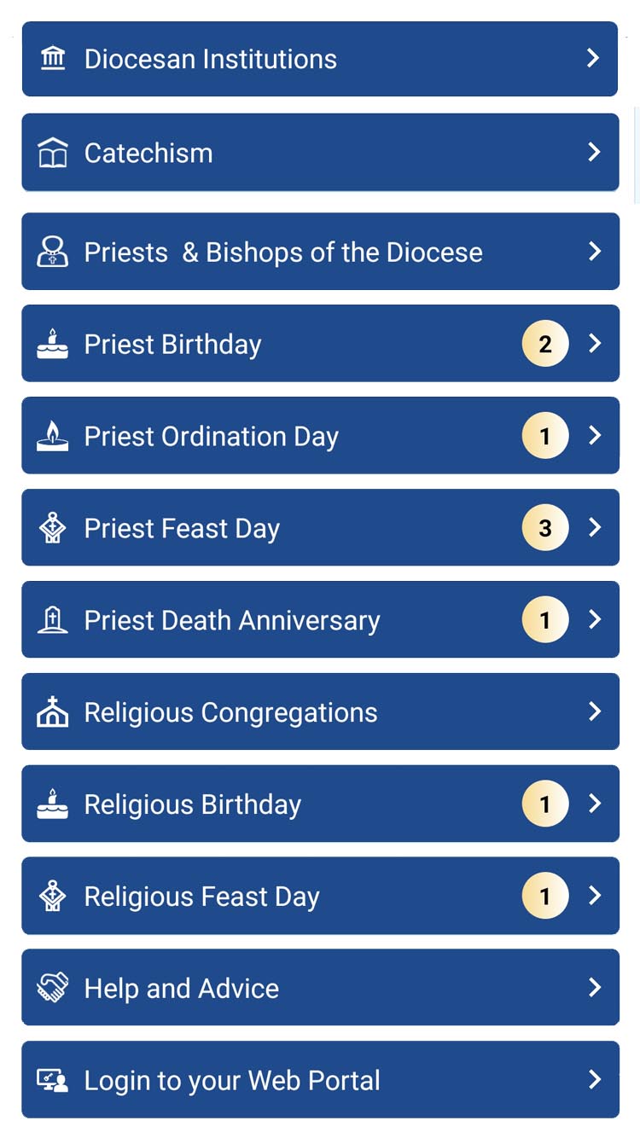This screenshot has width=640, height=1138.
Task: Tap the count badge 3 on Priest Feast Day
Action: pos(545,528)
